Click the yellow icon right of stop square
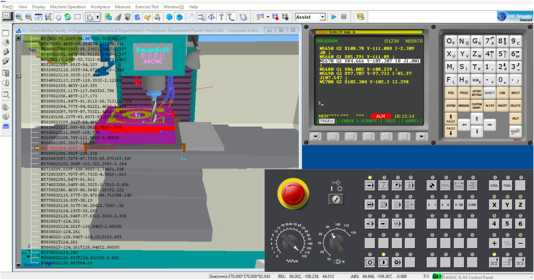 (360, 17)
